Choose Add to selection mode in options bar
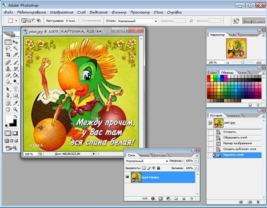This screenshot has width=267, height=208. [29, 20]
